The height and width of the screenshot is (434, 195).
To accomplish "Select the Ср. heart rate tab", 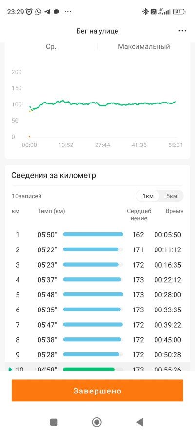I will point(51,47).
